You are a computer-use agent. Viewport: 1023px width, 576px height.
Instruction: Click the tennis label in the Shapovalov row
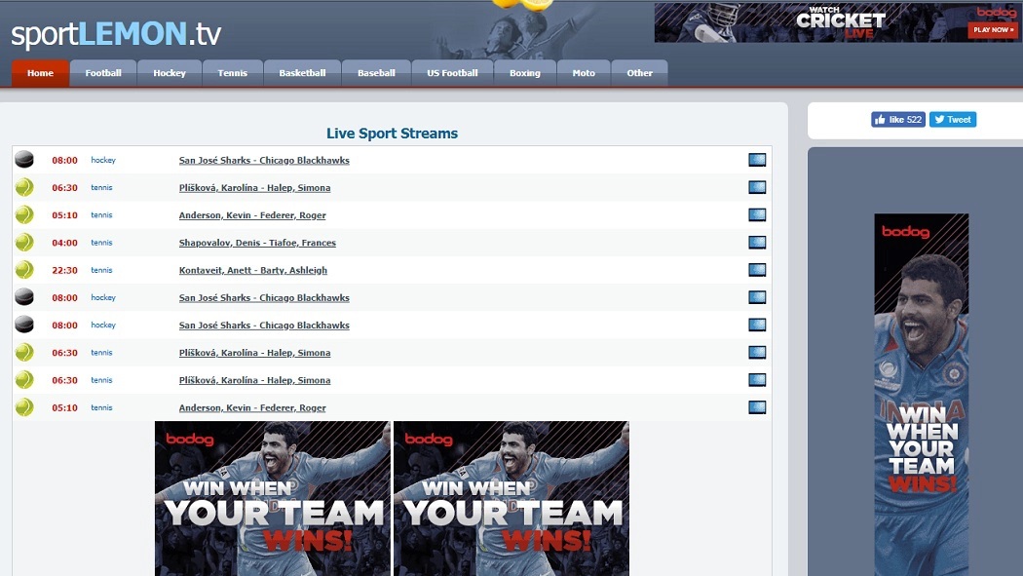point(101,243)
